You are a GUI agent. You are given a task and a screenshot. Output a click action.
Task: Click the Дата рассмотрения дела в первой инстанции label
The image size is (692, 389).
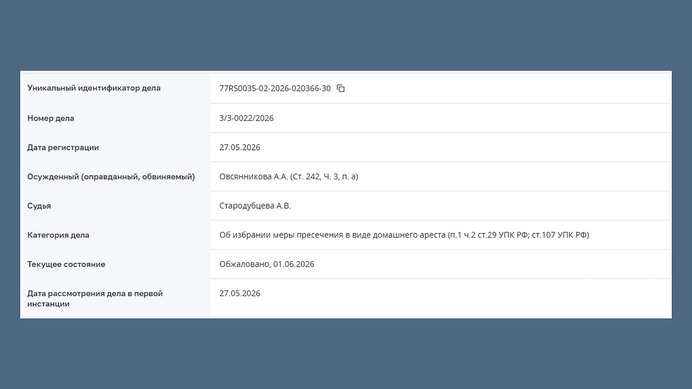pyautogui.click(x=95, y=299)
